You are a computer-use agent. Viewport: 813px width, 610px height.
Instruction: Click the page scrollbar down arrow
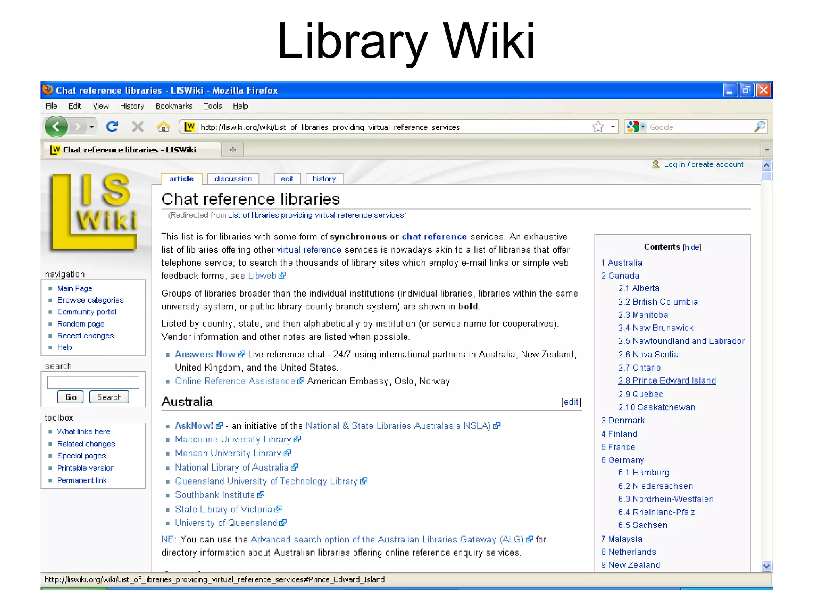tap(767, 566)
